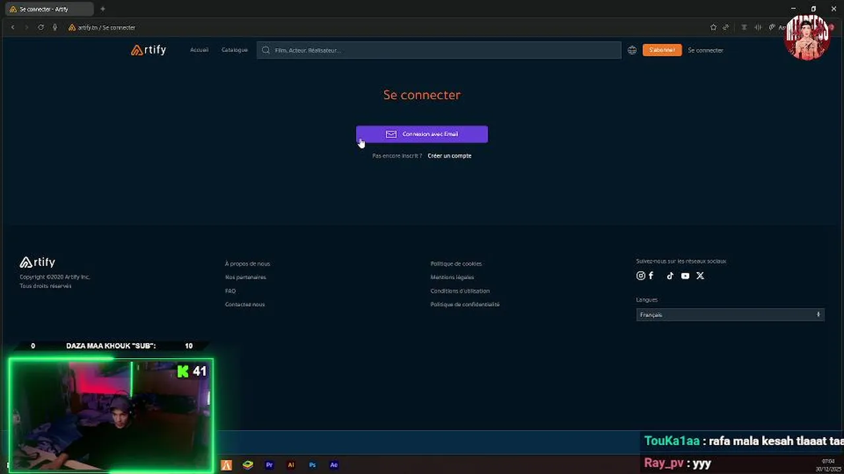Screen dimensions: 844x474
Task: Click the webcam overlay thumbnail
Action: pyautogui.click(x=111, y=415)
